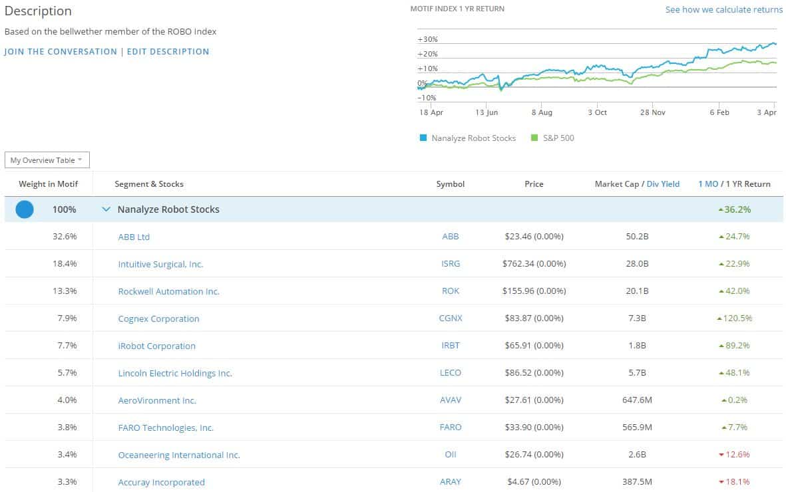Image resolution: width=786 pixels, height=492 pixels.
Task: Click the Market Cap header text
Action: [x=617, y=184]
